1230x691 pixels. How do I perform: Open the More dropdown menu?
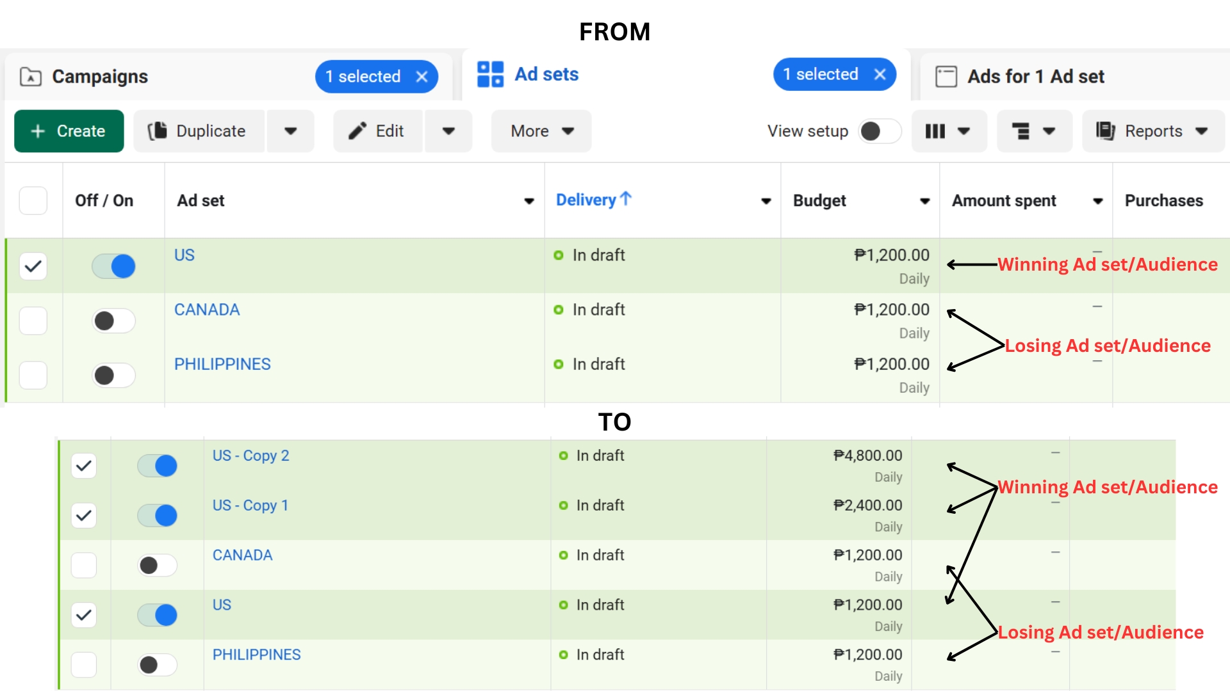click(x=541, y=131)
